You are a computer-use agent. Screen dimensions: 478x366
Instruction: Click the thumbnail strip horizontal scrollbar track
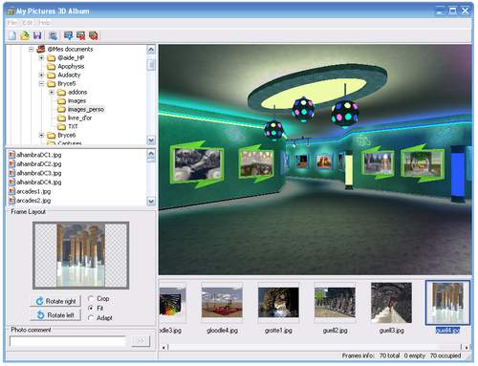(314, 347)
